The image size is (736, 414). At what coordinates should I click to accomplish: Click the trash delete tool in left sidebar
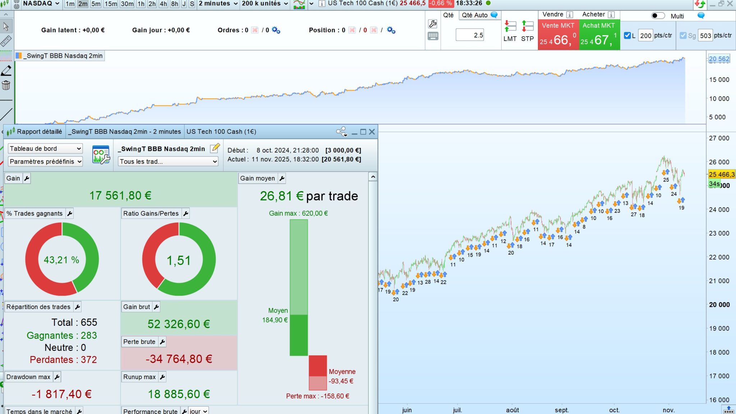tap(6, 85)
